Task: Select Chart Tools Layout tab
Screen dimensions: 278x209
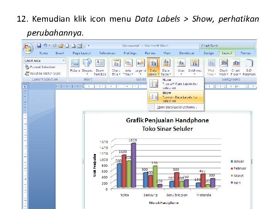Action: point(227,53)
